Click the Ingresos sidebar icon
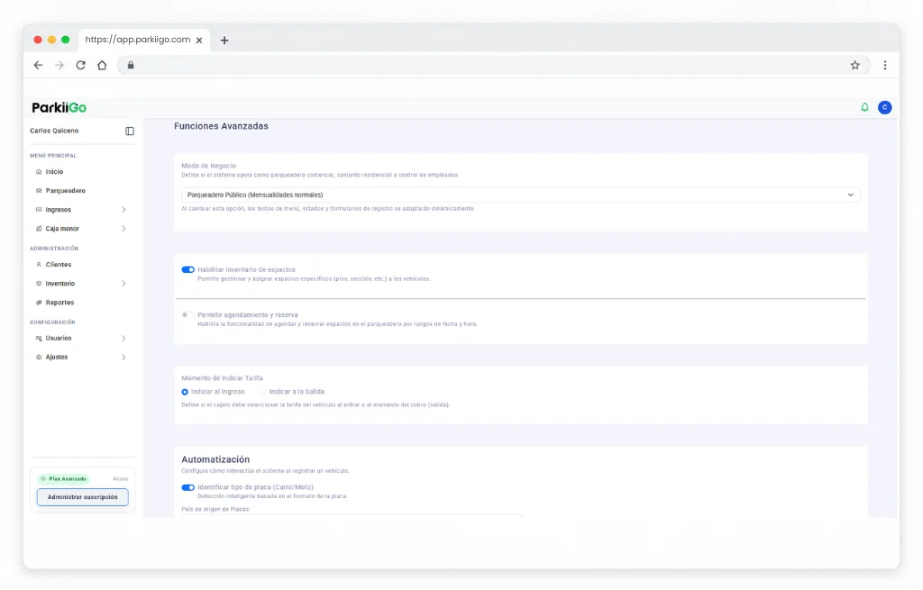923x590 pixels. 39,209
